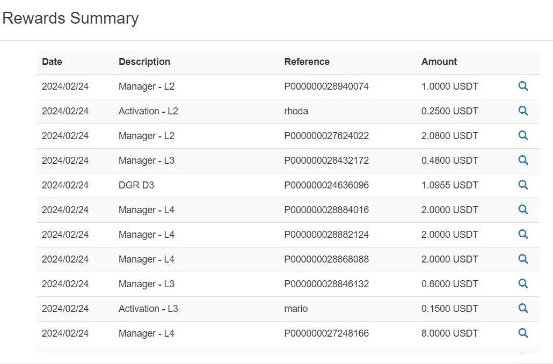Click reference P000000028884016
This screenshot has width=553, height=364.
(x=326, y=210)
